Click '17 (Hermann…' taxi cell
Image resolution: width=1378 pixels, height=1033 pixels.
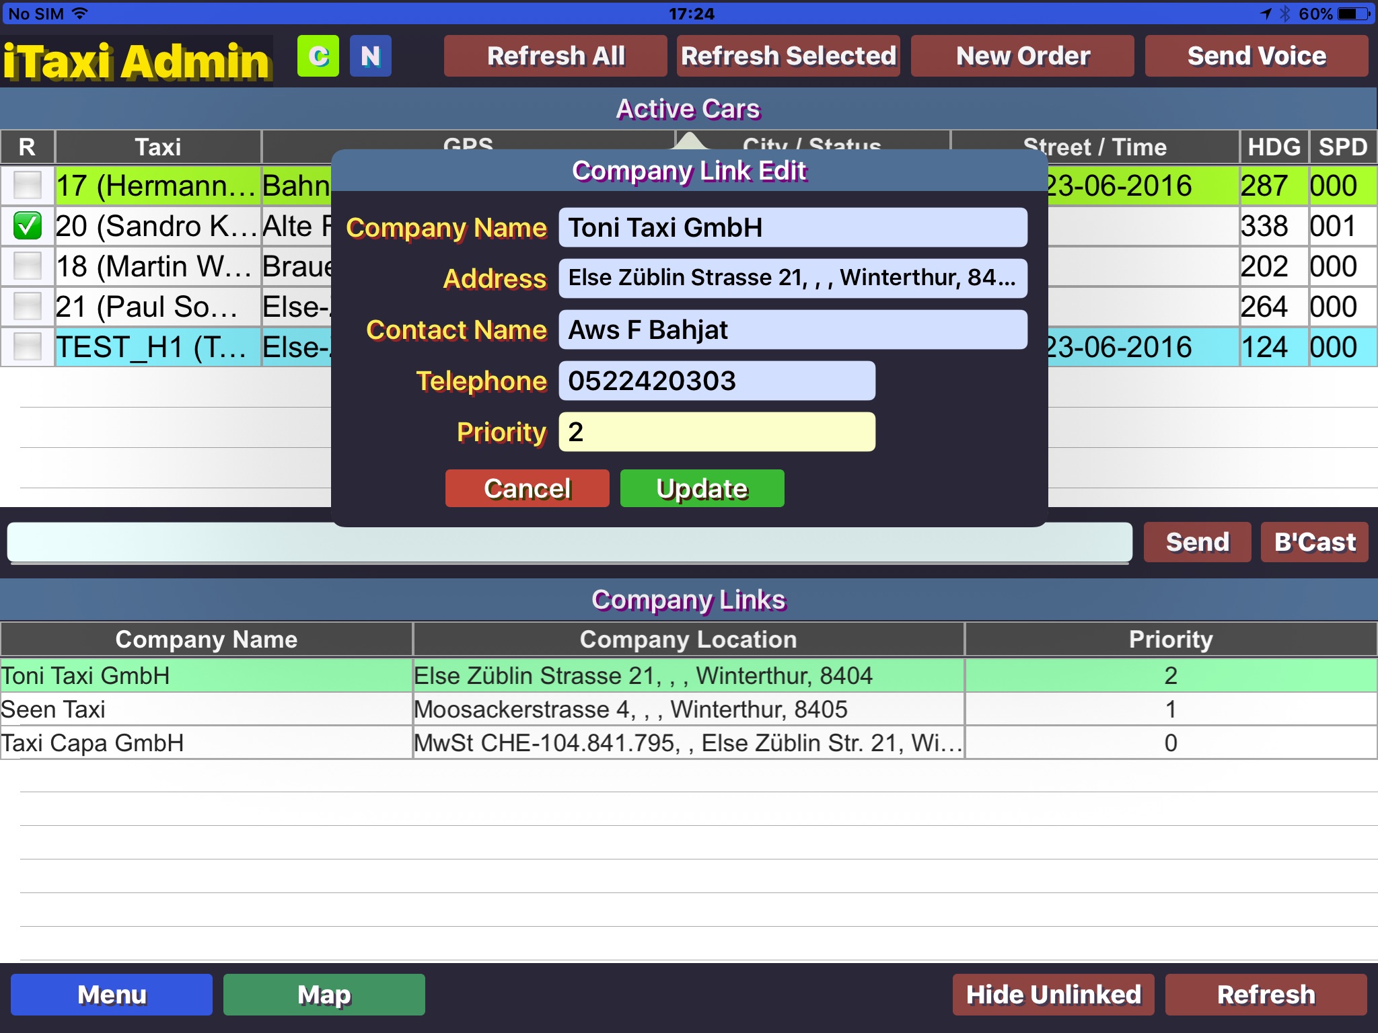[158, 186]
